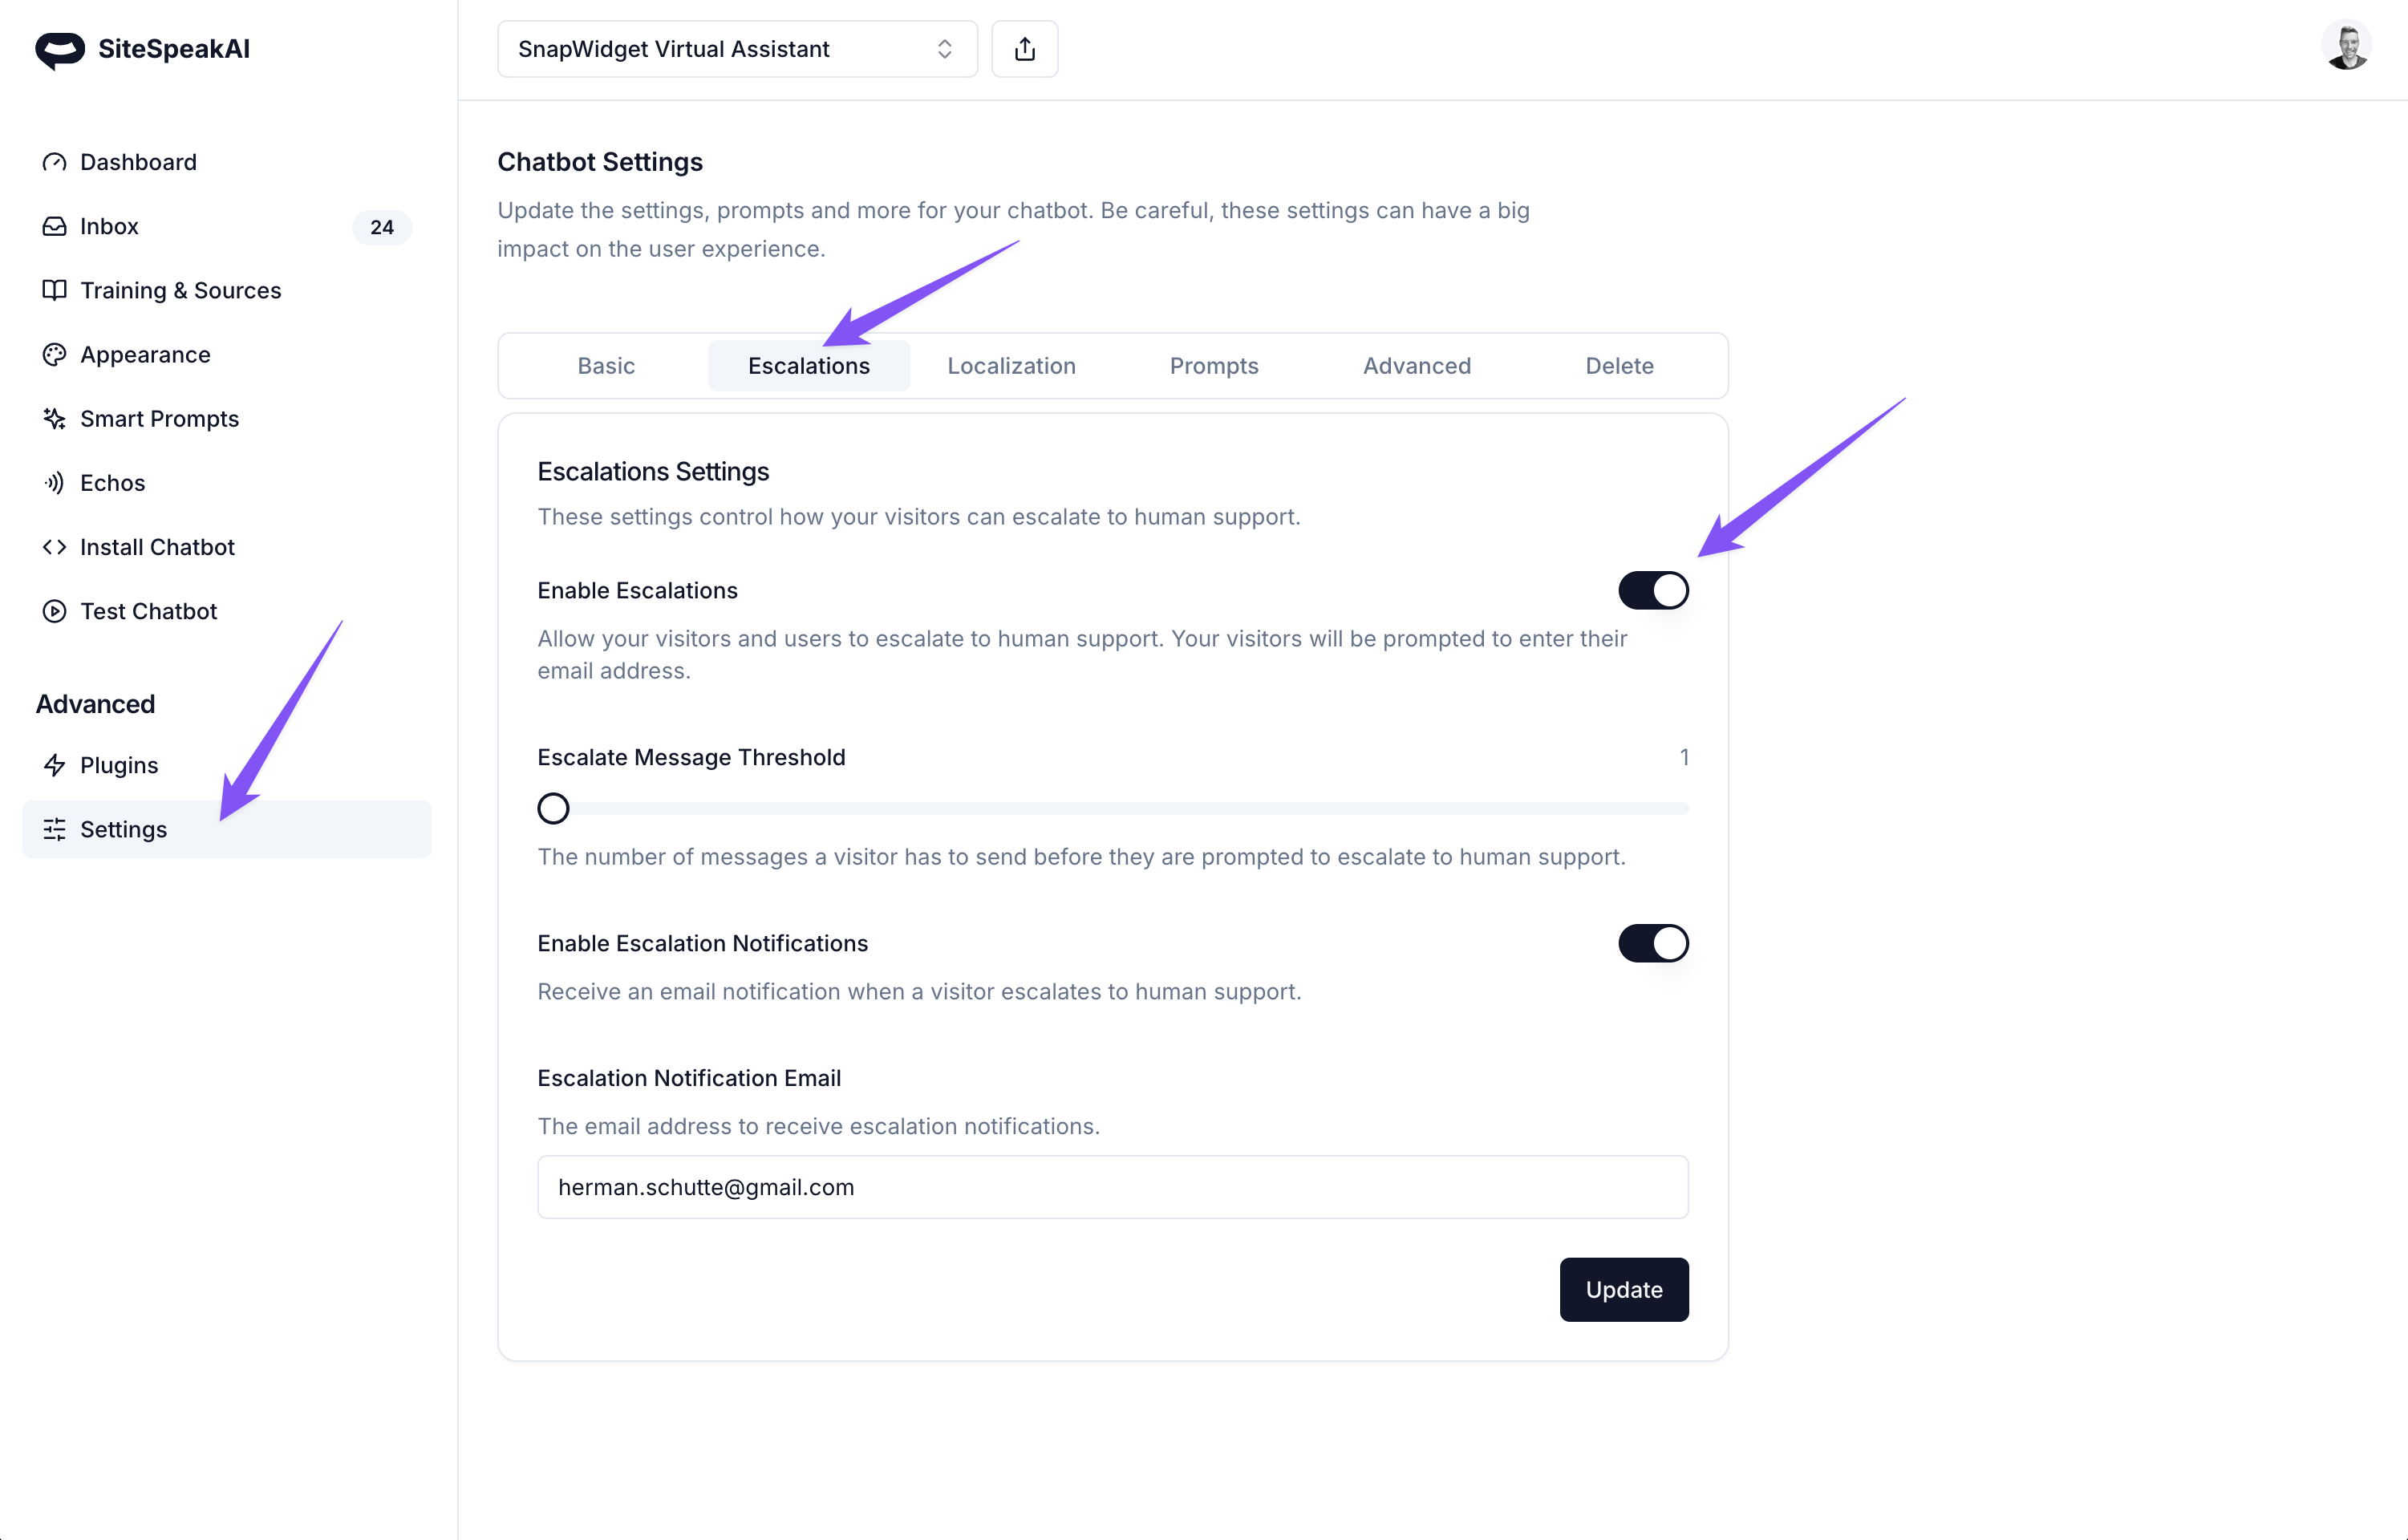2408x1540 pixels.
Task: Turn off Enable Escalation Notifications switch
Action: point(1652,943)
